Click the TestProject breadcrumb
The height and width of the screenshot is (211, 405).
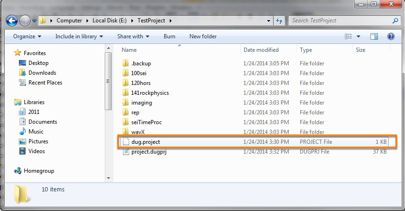[151, 21]
